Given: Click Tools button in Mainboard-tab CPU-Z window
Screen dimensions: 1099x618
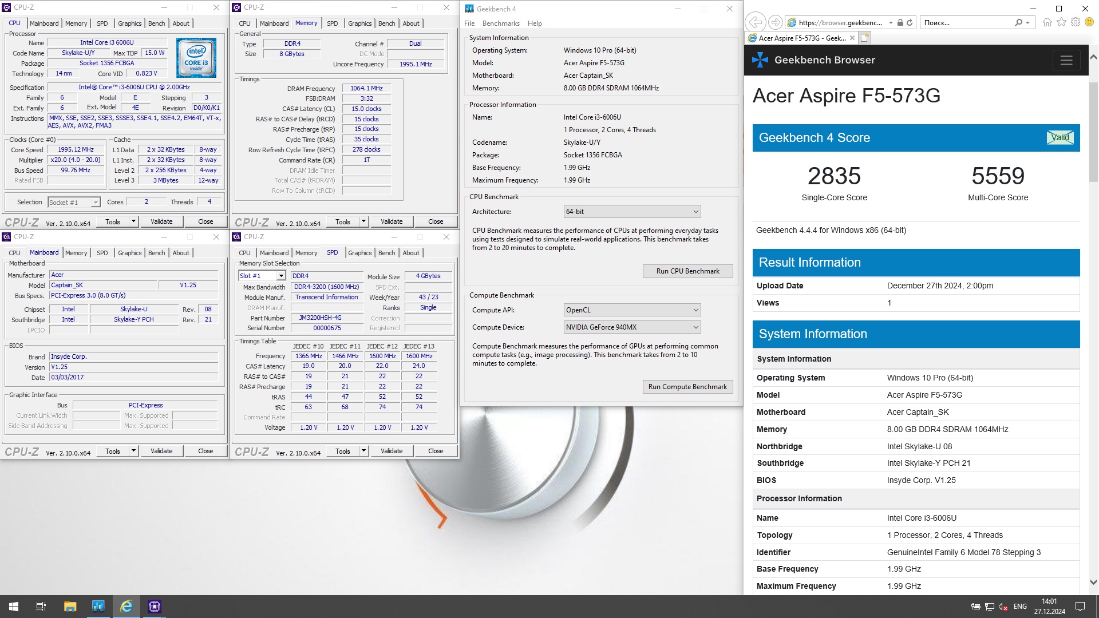Looking at the screenshot, I should tap(113, 451).
